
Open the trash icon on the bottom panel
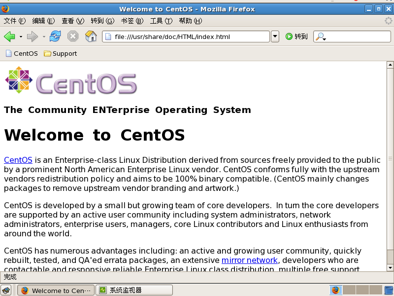pyautogui.click(x=389, y=290)
